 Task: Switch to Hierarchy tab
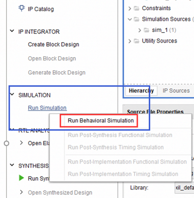pyautogui.click(x=141, y=91)
